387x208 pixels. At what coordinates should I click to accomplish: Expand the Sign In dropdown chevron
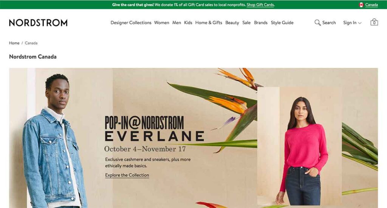pos(360,23)
